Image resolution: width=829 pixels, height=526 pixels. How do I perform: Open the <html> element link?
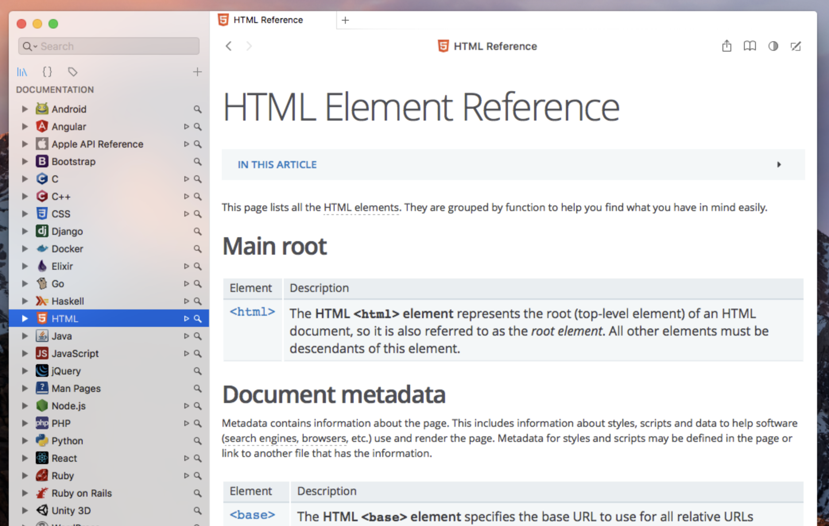pyautogui.click(x=252, y=312)
